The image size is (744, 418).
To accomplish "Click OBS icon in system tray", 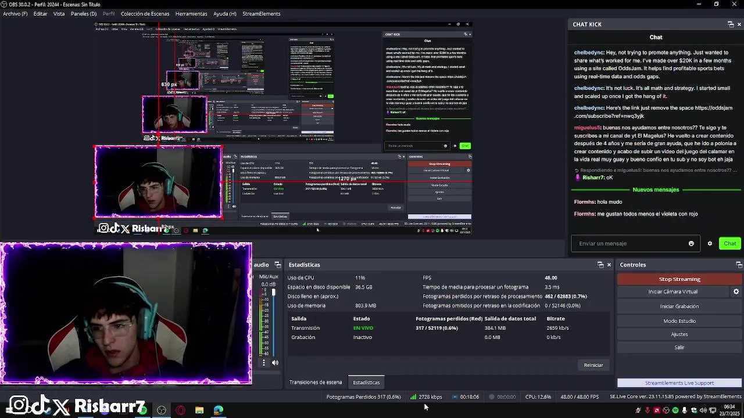I will click(x=666, y=410).
